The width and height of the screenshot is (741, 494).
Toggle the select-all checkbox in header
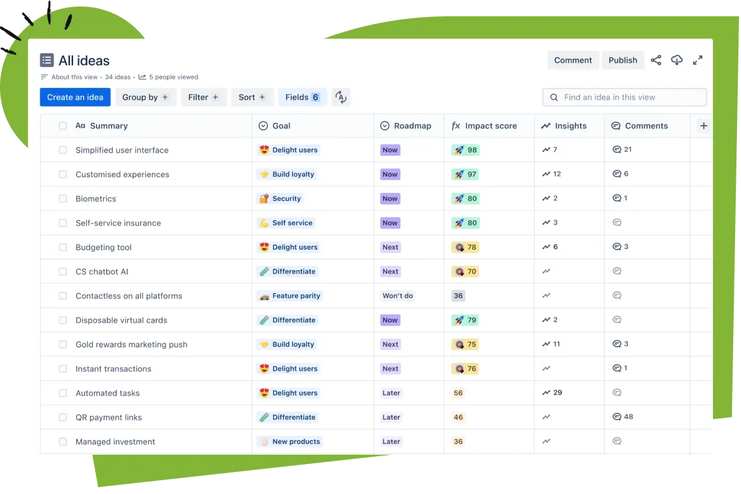63,126
